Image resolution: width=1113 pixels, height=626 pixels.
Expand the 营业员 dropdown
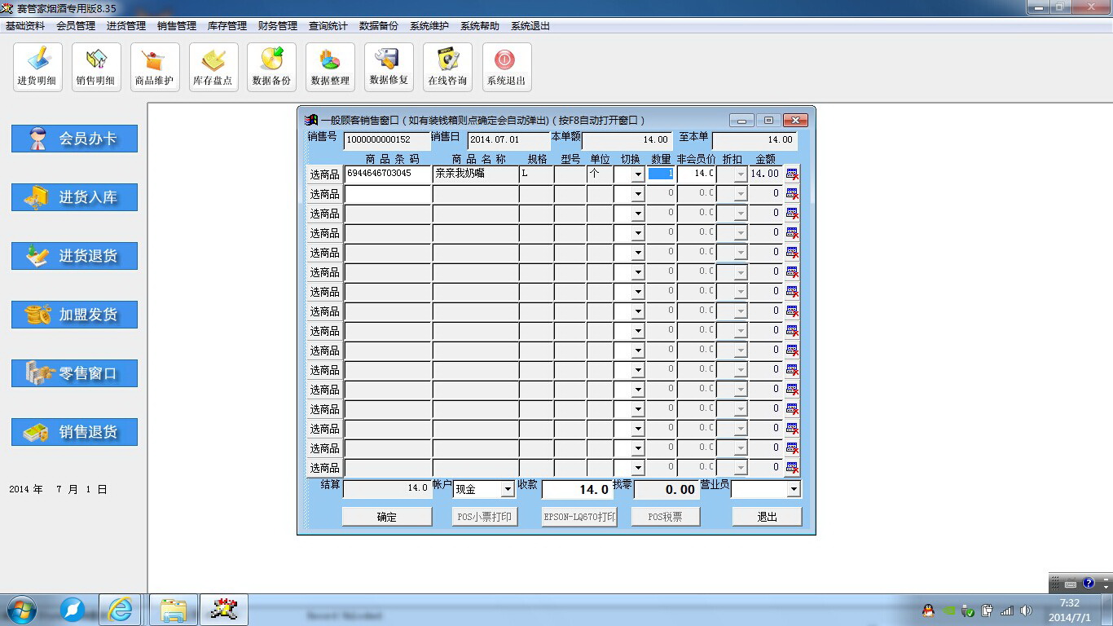tap(794, 489)
